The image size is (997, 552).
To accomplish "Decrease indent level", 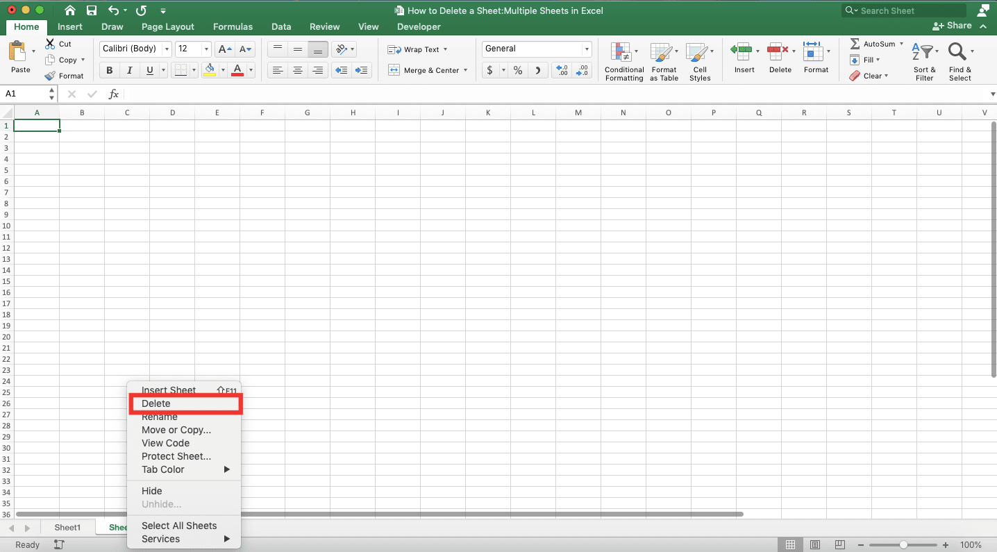I will [341, 70].
